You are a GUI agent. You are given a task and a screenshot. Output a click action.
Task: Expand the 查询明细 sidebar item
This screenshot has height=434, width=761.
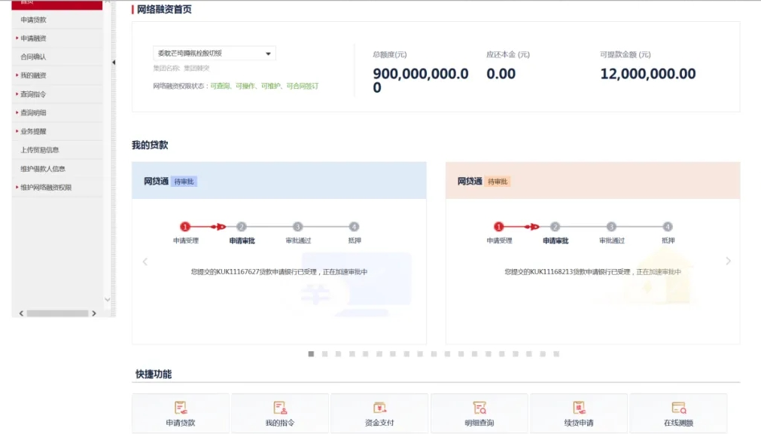pos(33,113)
